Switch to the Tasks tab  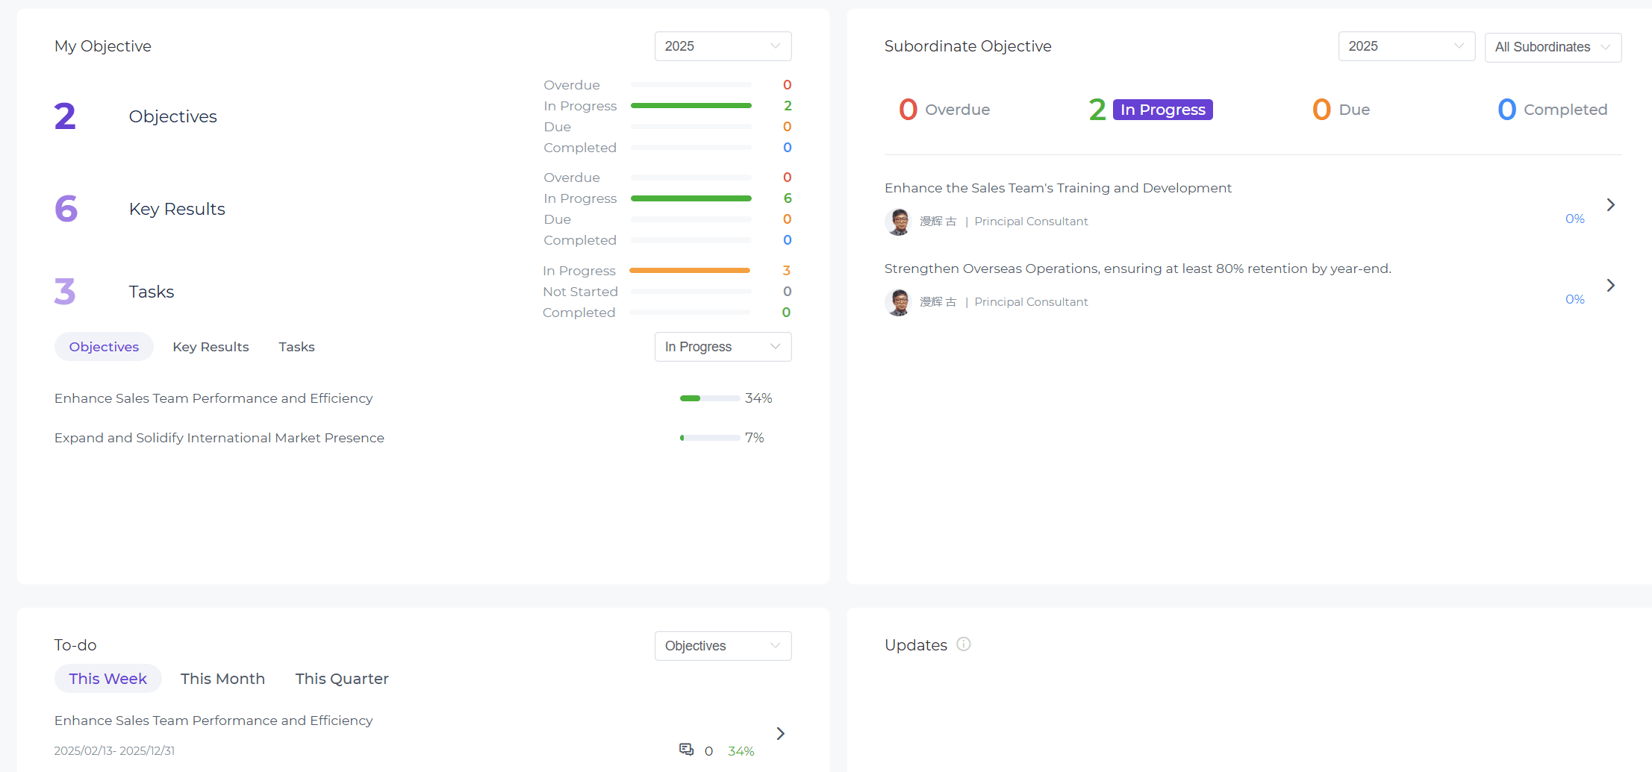pos(296,347)
